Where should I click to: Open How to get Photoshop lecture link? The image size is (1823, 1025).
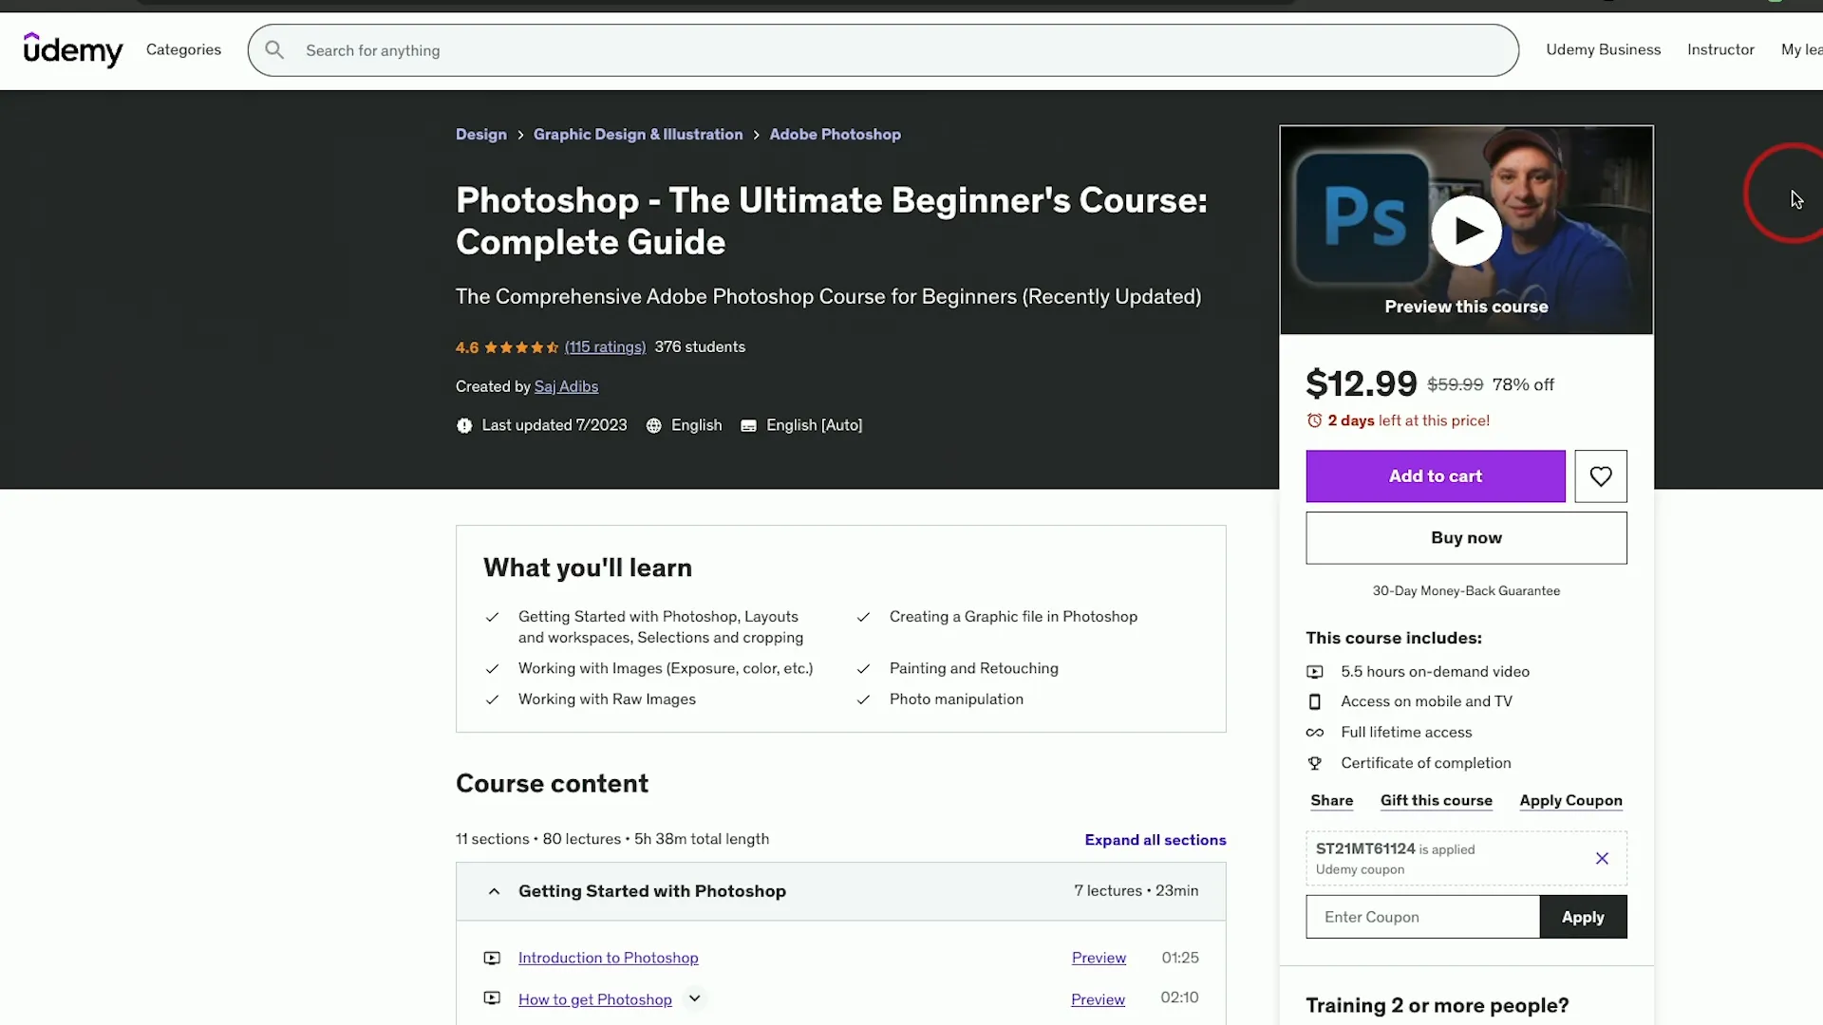[x=594, y=999]
